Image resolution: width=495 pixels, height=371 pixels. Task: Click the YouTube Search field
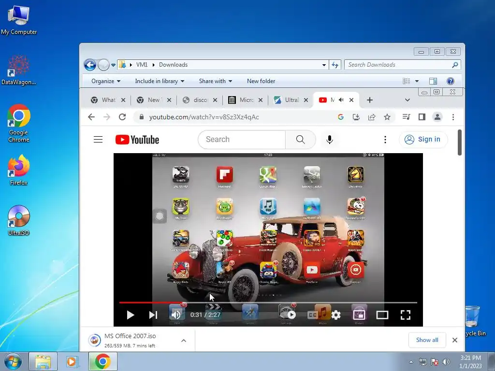(x=242, y=140)
